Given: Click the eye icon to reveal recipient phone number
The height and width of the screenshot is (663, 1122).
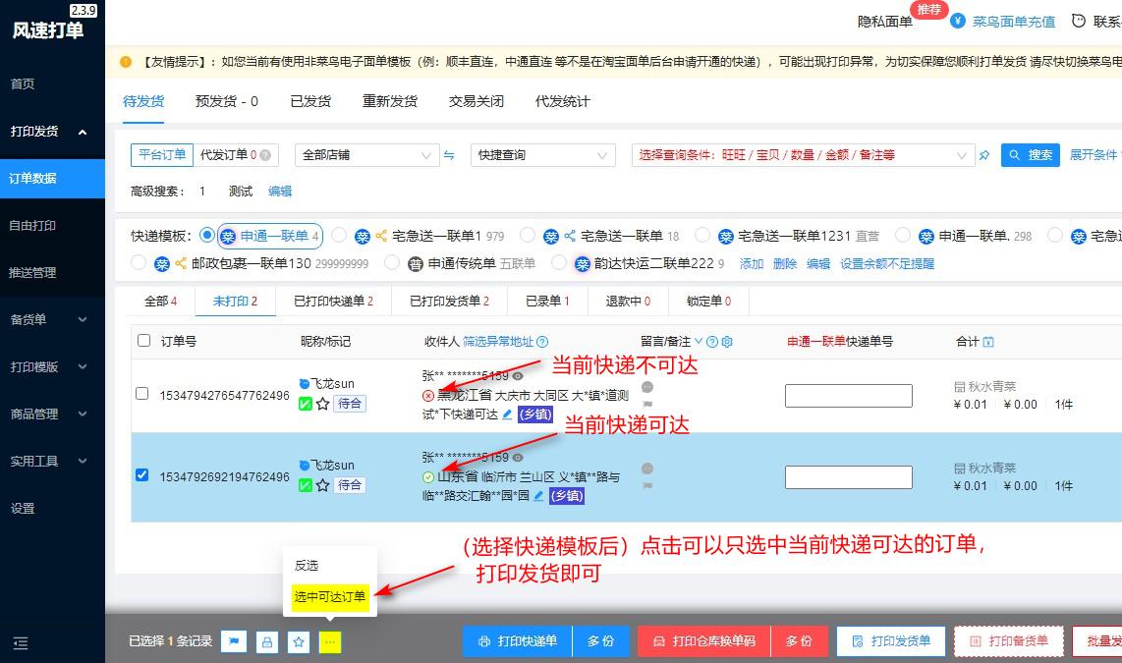Looking at the screenshot, I should click(516, 375).
